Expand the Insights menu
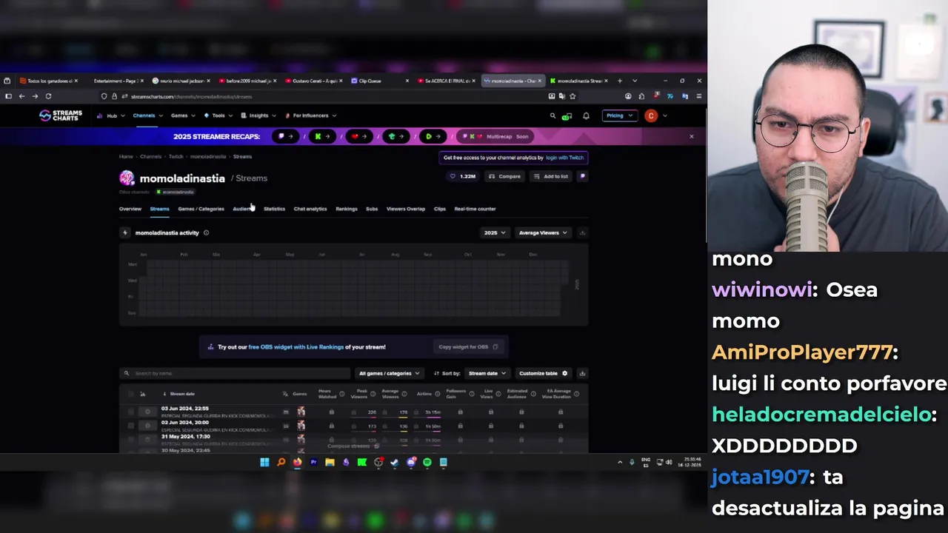The width and height of the screenshot is (948, 533). tap(258, 115)
